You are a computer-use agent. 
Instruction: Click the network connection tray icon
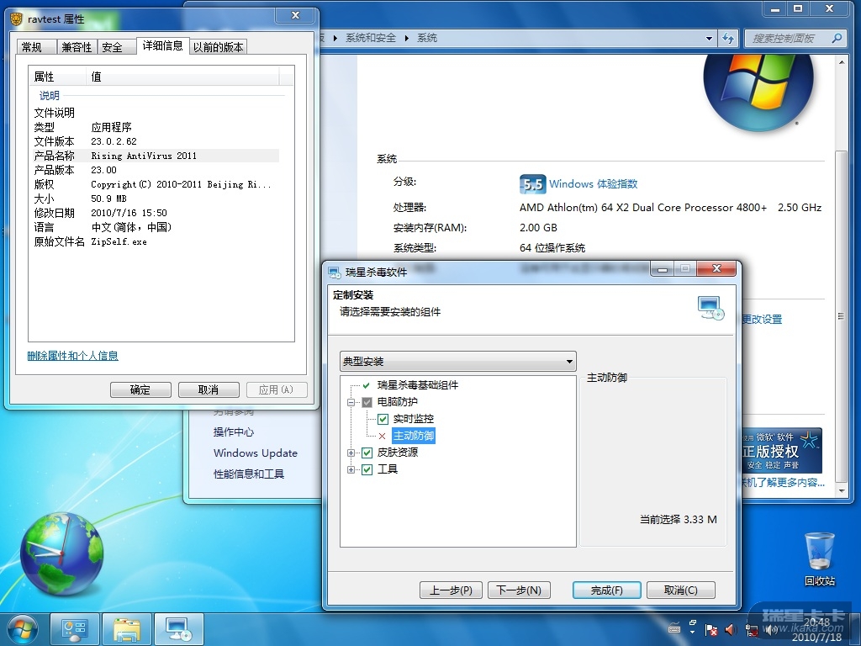point(751,629)
